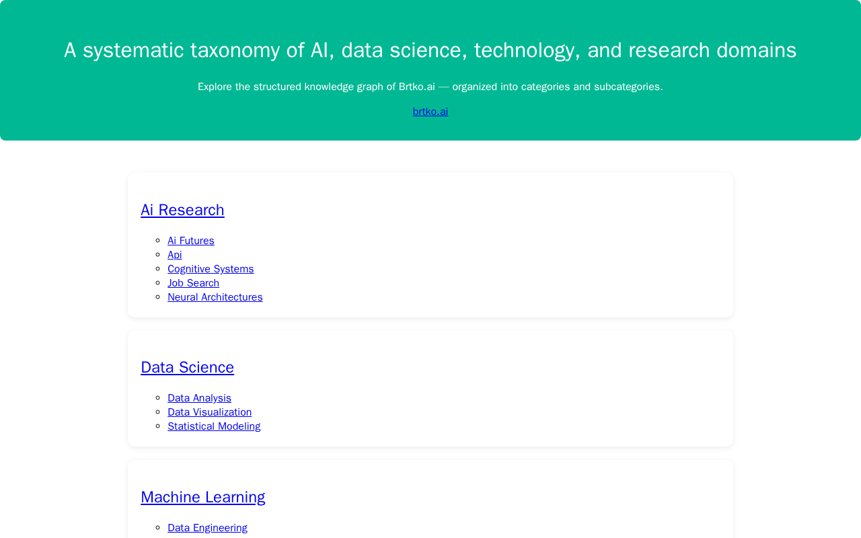Open the Ai Research category heading

click(x=182, y=210)
